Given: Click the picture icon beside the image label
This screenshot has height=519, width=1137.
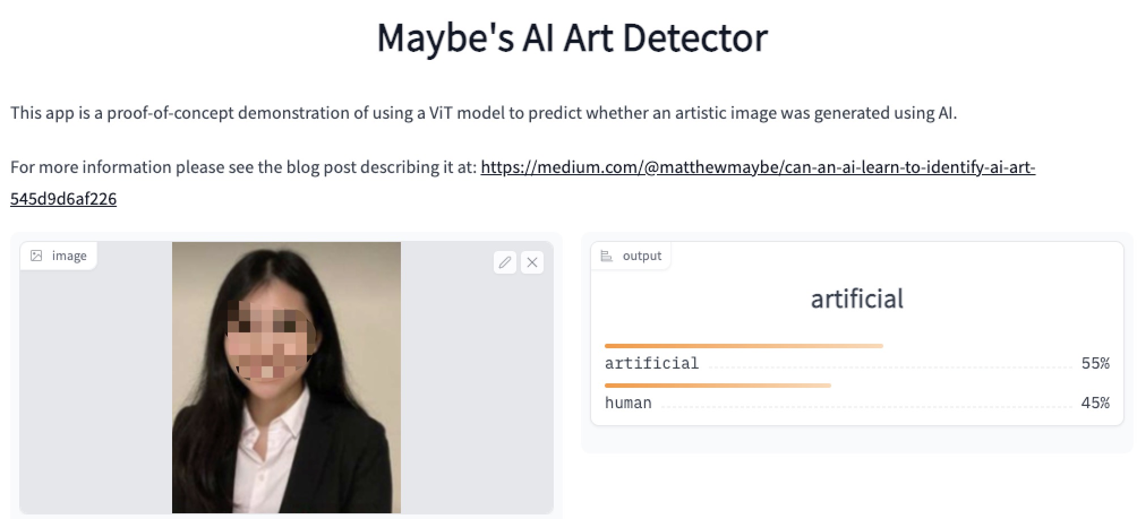Looking at the screenshot, I should coord(36,256).
